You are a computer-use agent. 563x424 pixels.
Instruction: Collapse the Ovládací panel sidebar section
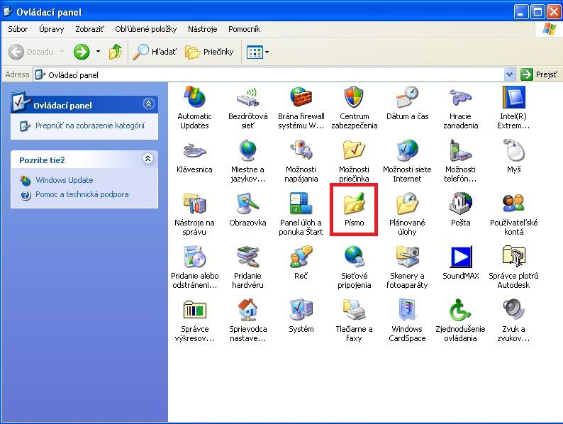(x=149, y=104)
